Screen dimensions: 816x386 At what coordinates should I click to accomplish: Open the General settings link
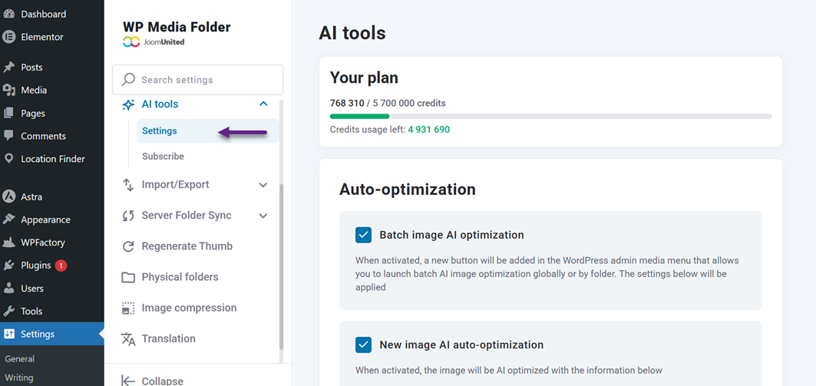tap(20, 358)
